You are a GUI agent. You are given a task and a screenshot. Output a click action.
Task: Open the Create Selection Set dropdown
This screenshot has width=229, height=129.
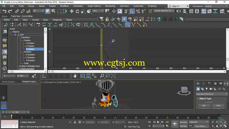(x=164, y=11)
